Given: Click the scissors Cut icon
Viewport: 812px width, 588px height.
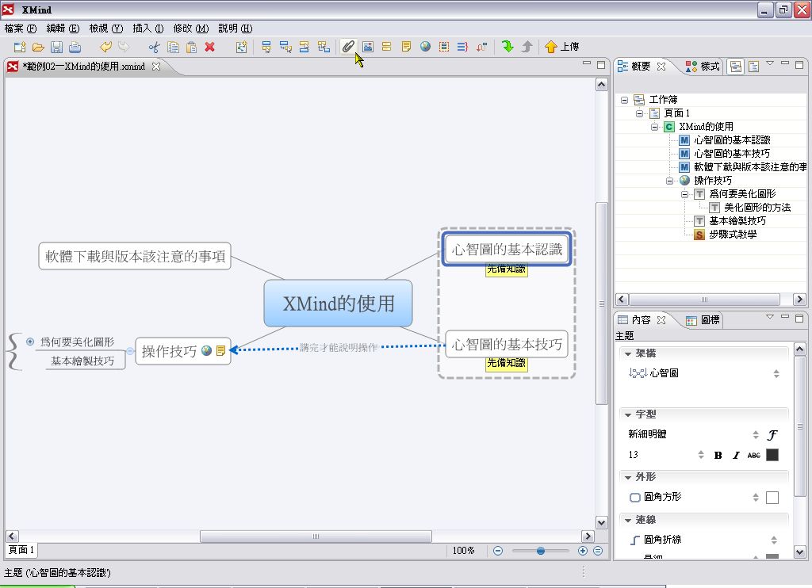Looking at the screenshot, I should coord(154,47).
